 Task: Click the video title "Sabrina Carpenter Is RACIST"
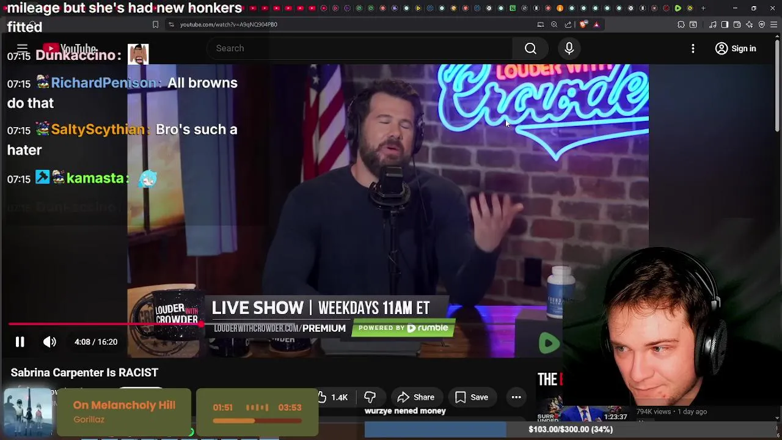84,372
